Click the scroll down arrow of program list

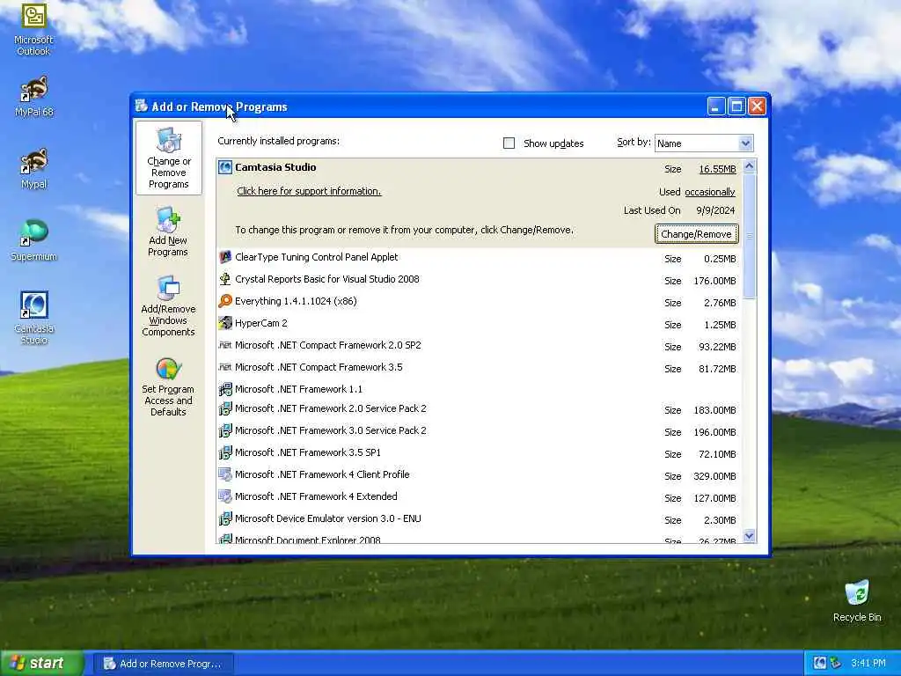749,536
